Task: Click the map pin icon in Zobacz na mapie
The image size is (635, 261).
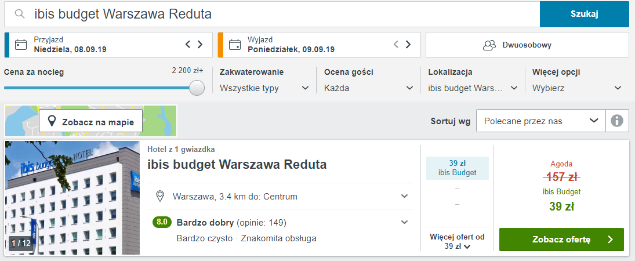Action: pyautogui.click(x=52, y=121)
